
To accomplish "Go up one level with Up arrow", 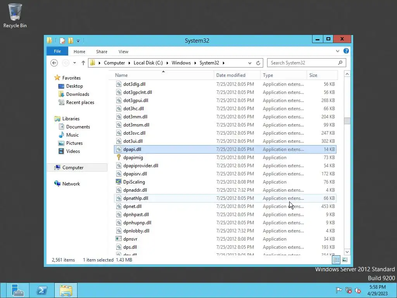I will [83, 63].
